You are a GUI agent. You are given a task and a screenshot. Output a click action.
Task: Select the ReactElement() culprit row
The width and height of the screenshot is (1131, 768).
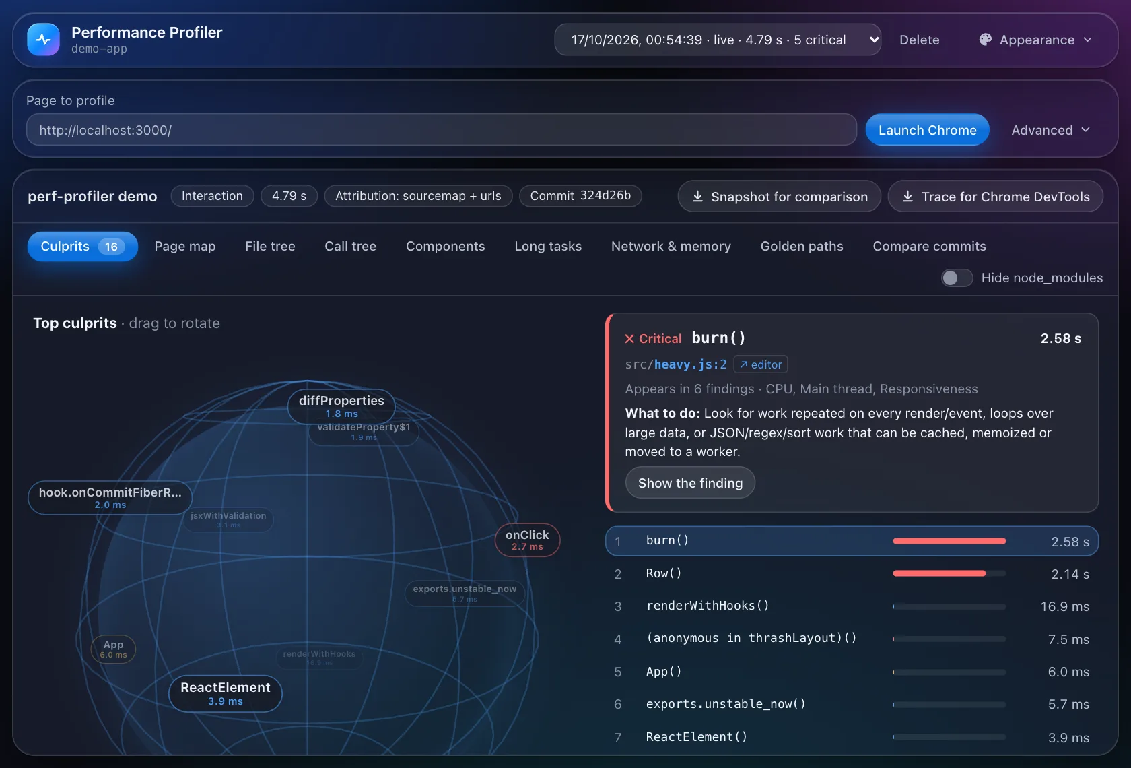[x=852, y=737]
